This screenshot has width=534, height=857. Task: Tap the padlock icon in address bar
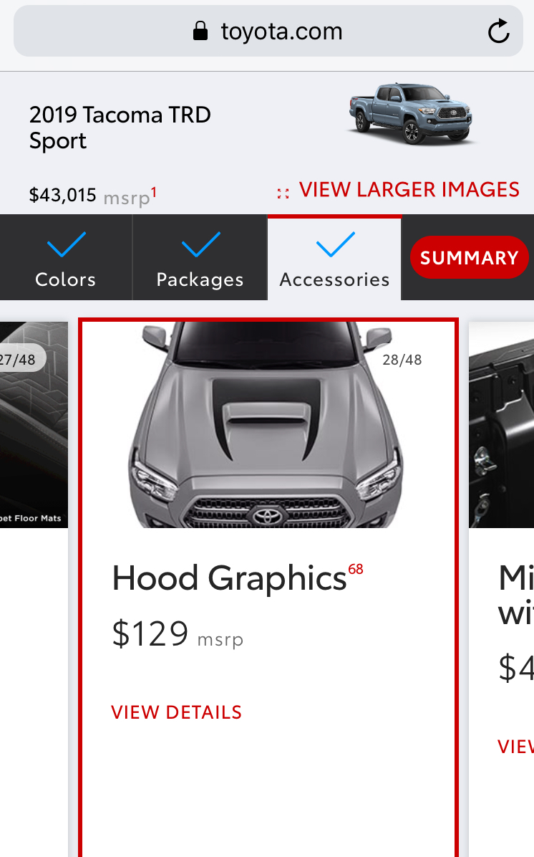(x=200, y=31)
